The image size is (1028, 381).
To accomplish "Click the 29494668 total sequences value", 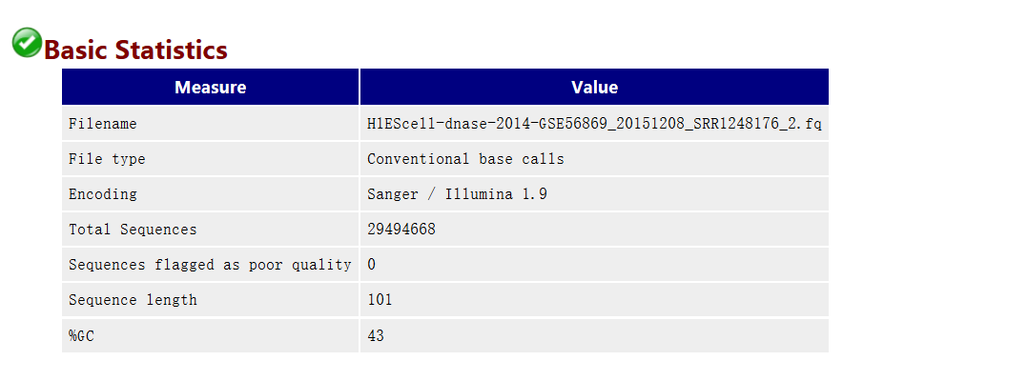I will click(401, 230).
